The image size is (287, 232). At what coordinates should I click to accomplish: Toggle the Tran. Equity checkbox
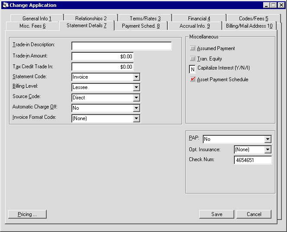point(192,59)
